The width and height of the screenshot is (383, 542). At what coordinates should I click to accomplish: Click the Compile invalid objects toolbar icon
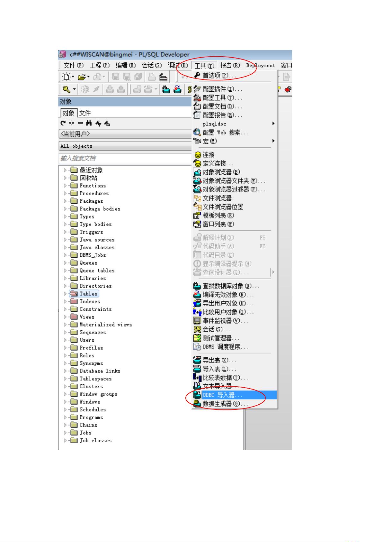(x=177, y=89)
